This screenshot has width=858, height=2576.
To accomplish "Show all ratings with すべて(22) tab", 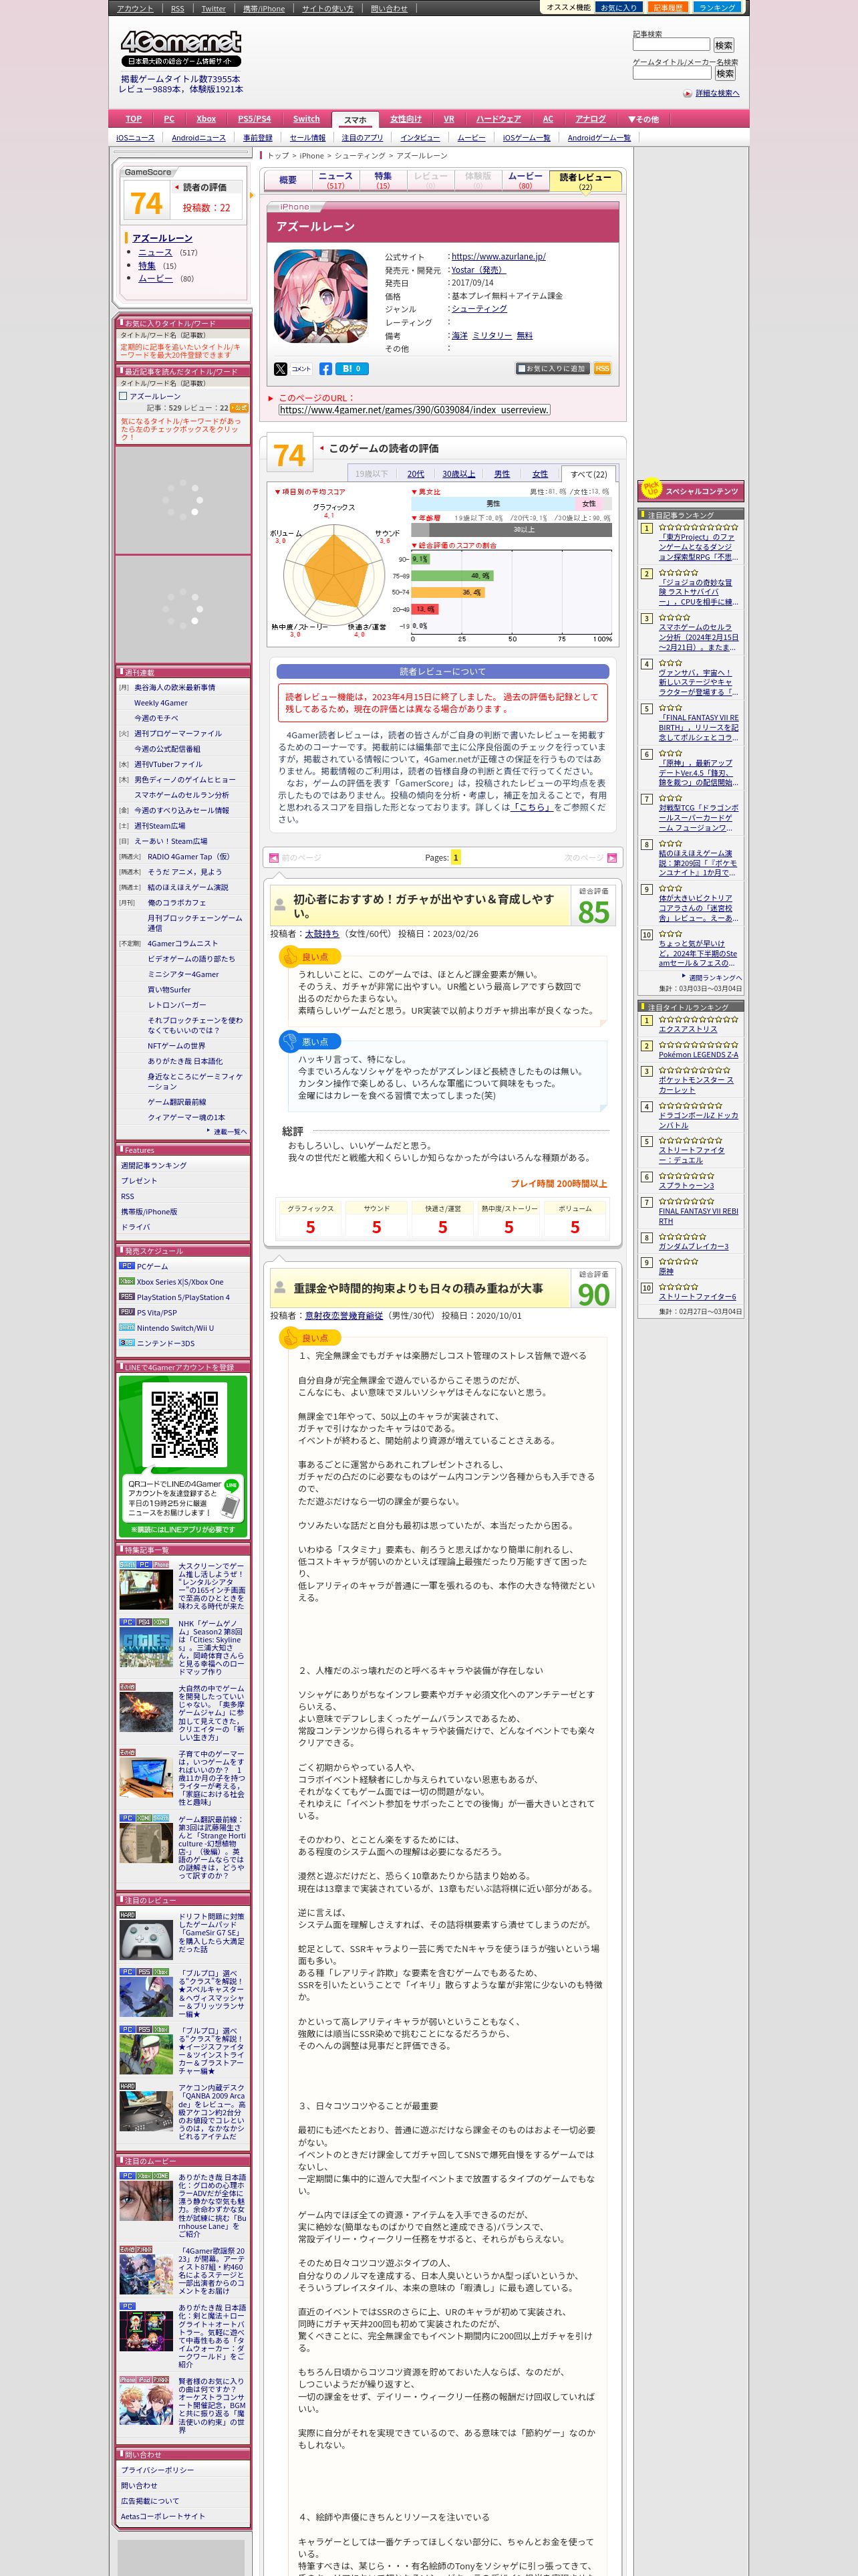I will (x=588, y=474).
